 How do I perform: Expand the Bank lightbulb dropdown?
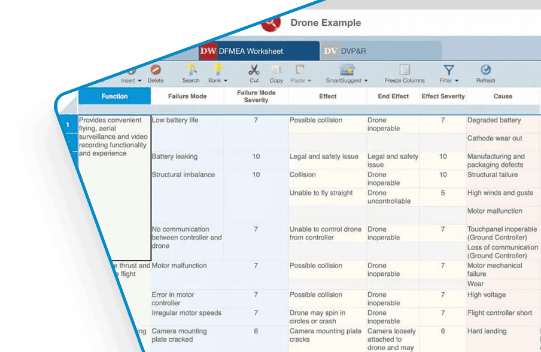(218, 80)
